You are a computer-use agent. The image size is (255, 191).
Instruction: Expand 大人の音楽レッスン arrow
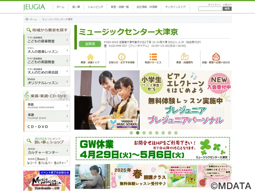(67, 50)
